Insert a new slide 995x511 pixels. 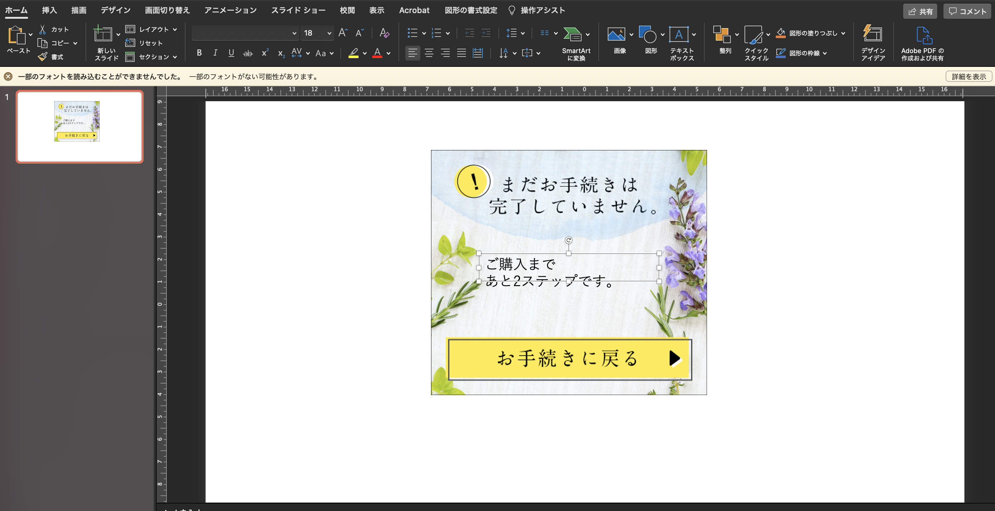coord(103,35)
